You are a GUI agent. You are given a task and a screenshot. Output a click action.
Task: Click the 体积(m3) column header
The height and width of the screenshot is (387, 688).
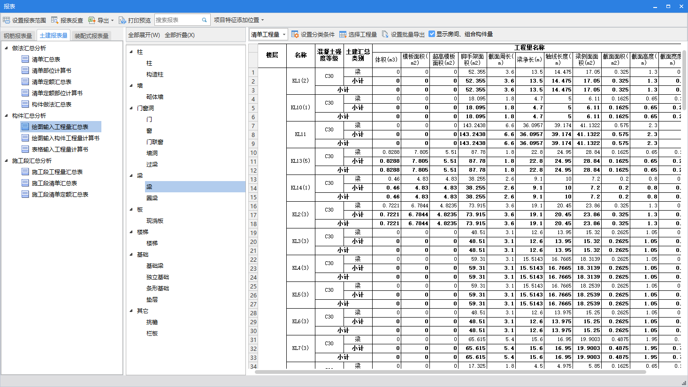387,60
